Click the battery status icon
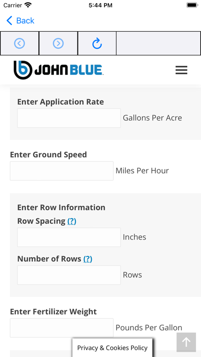The width and height of the screenshot is (201, 357). click(192, 5)
